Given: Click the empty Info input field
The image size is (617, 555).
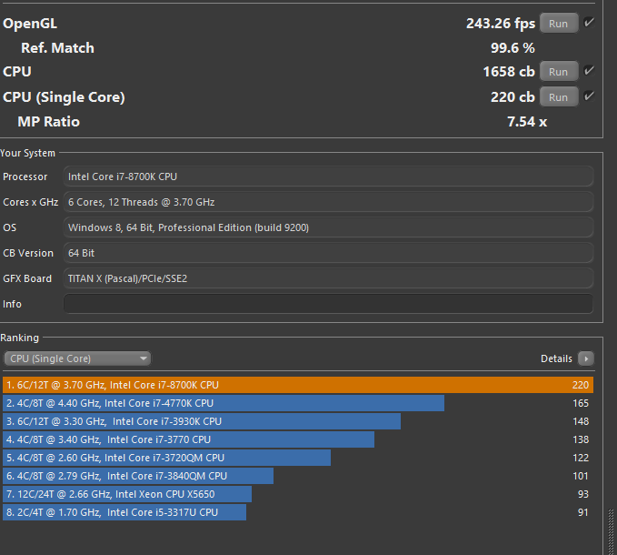Looking at the screenshot, I should coord(328,304).
